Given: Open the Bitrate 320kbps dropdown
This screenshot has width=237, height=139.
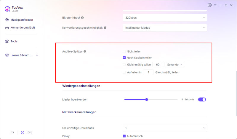Looking at the screenshot, I should [x=165, y=18].
